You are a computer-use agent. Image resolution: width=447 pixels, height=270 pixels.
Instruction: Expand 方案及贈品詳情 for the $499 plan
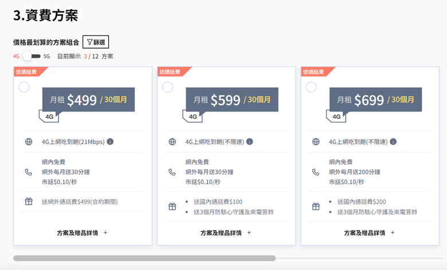click(82, 233)
